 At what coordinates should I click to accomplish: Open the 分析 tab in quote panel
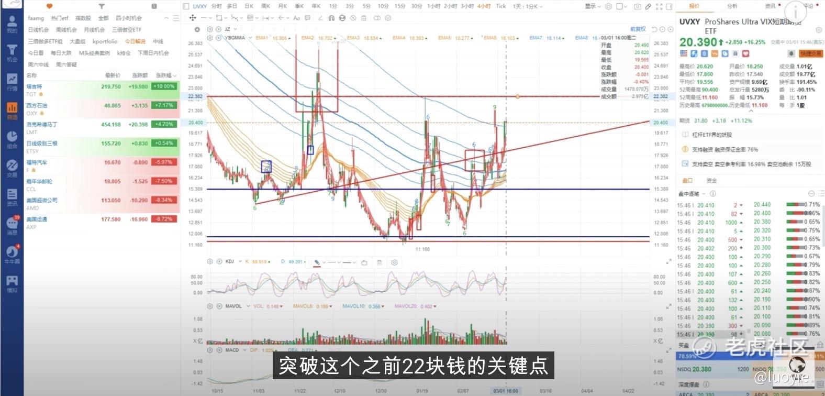(x=732, y=6)
